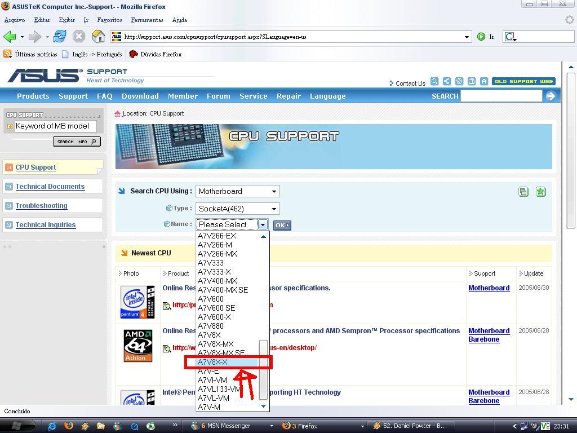This screenshot has width=577, height=433.
Task: Open the Products navigation item
Action: (33, 96)
